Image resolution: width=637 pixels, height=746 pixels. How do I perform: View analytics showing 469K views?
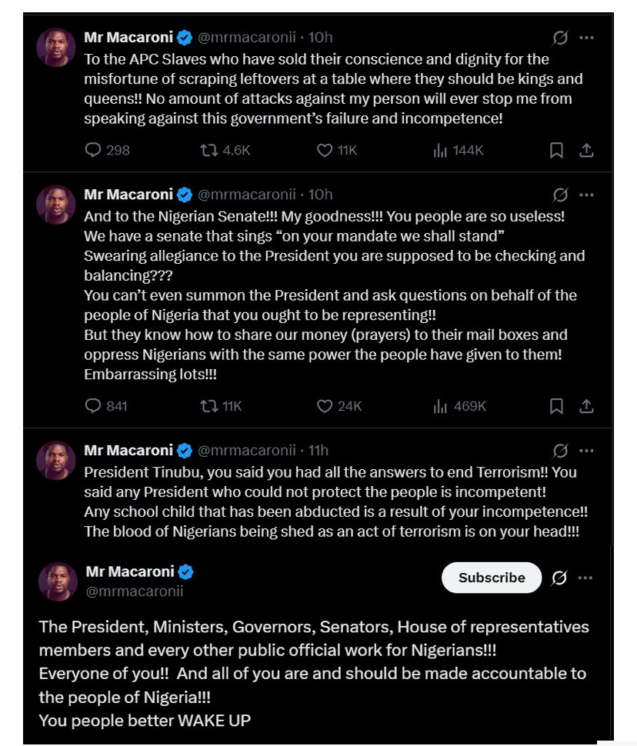click(441, 406)
